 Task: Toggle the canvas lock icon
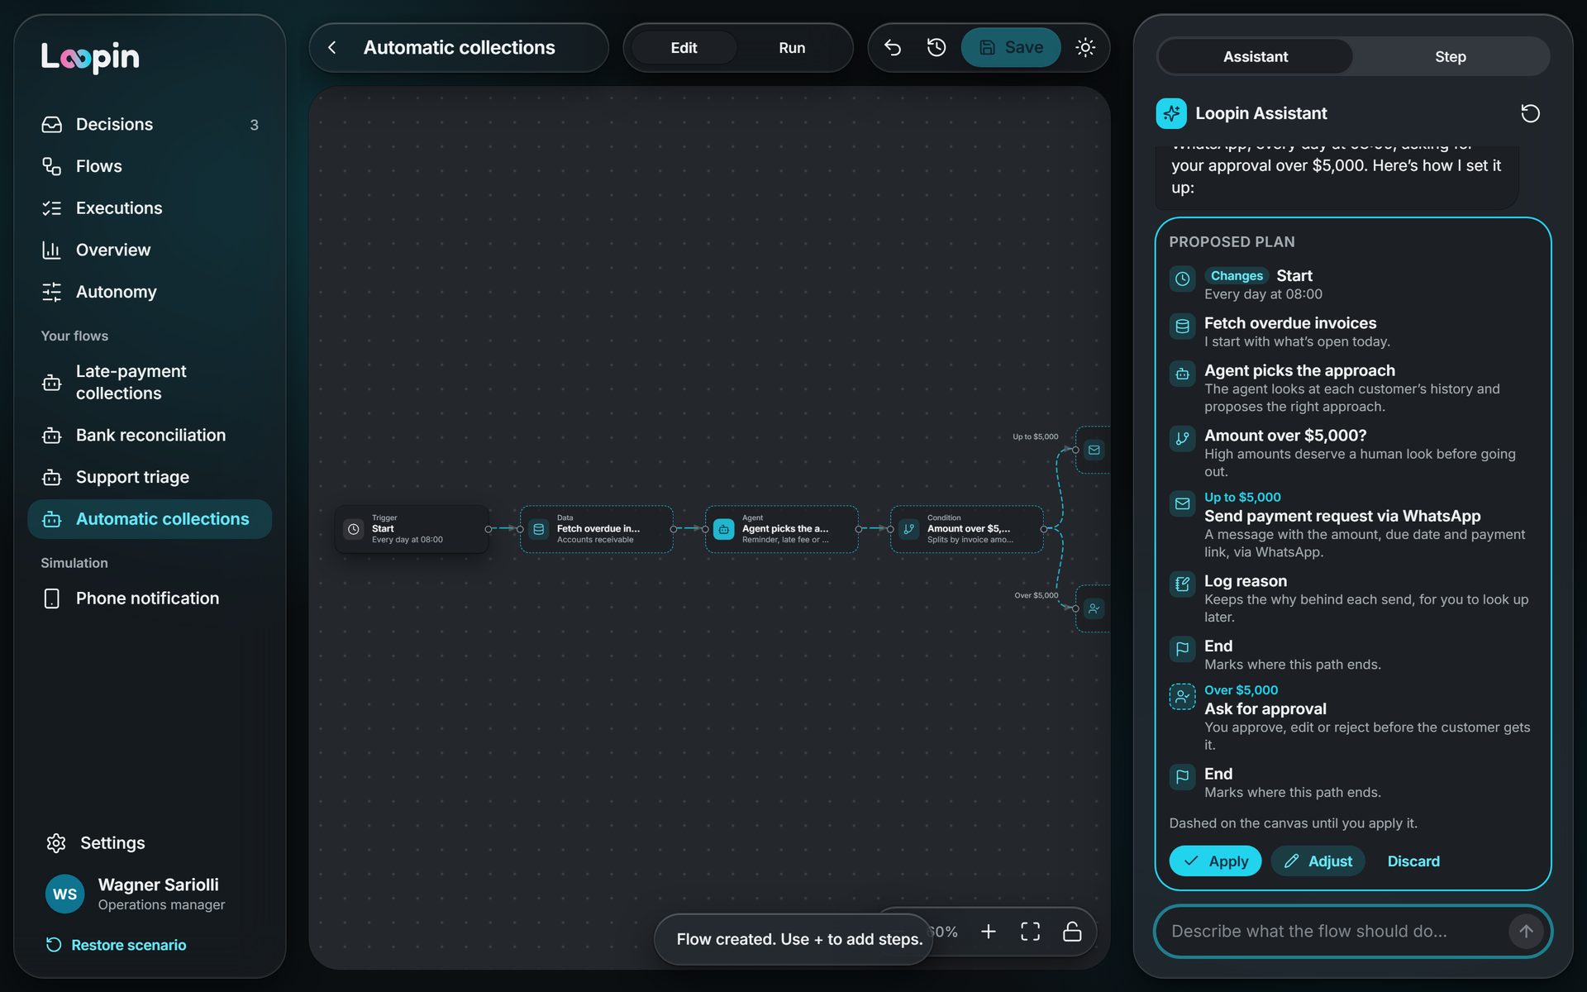coord(1072,932)
